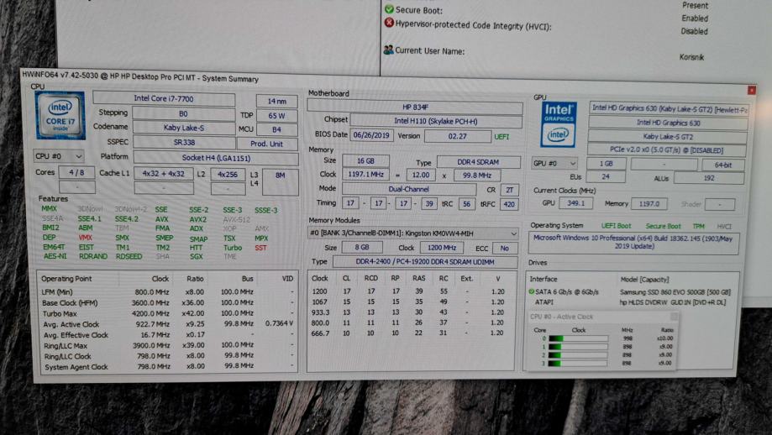Click the Microsoft Windows 10 Professional operating system field

634,243
